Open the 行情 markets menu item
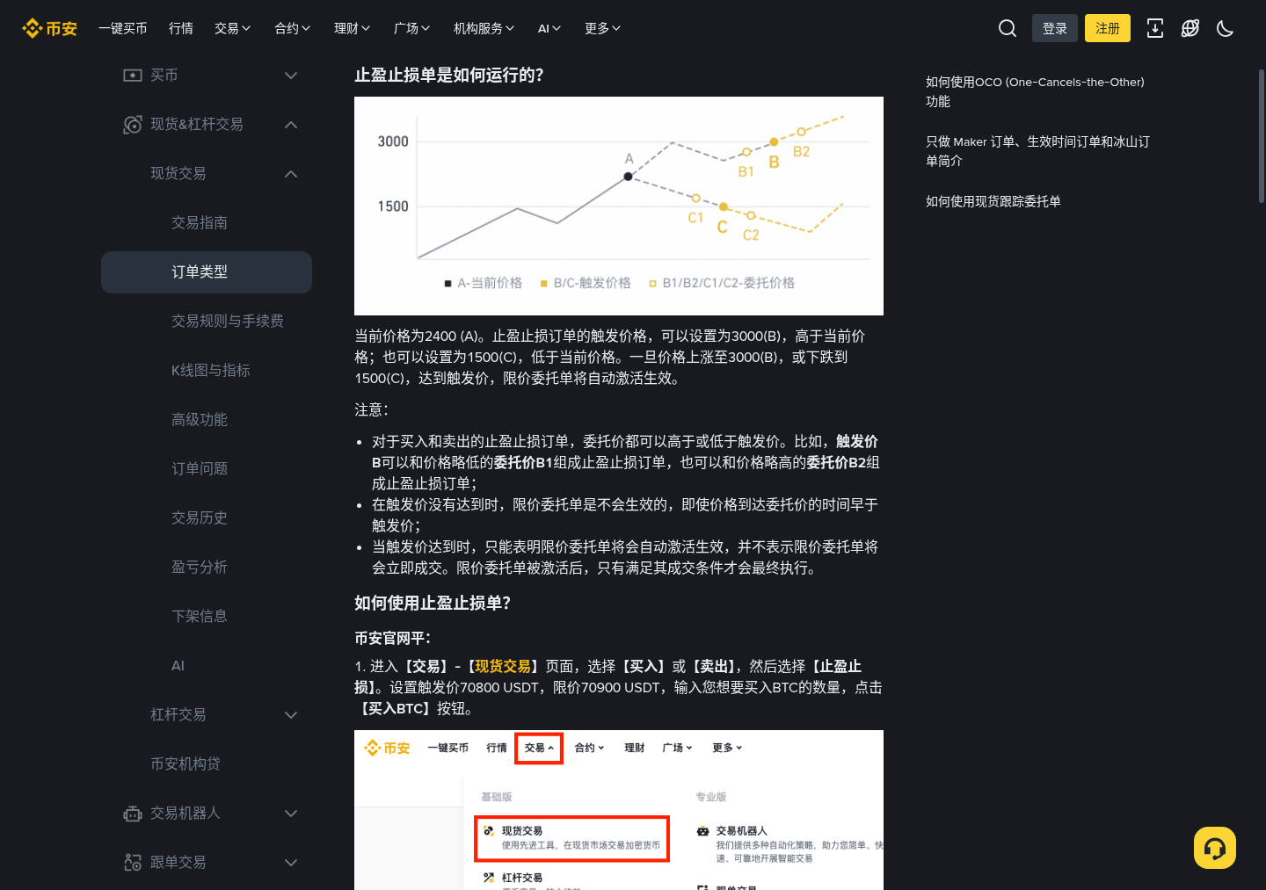 point(181,28)
